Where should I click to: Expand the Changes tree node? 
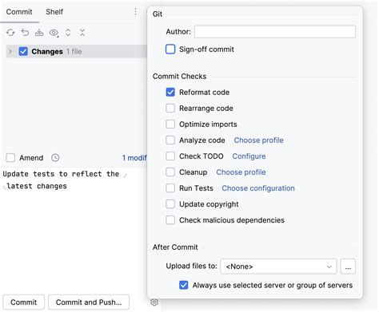tap(10, 51)
